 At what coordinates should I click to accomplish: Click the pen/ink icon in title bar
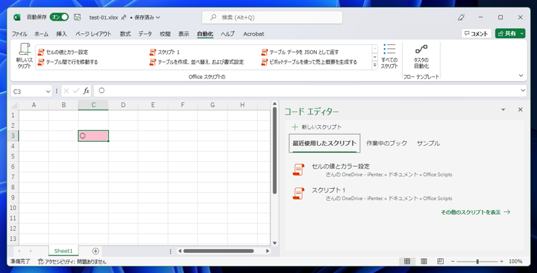click(x=462, y=17)
